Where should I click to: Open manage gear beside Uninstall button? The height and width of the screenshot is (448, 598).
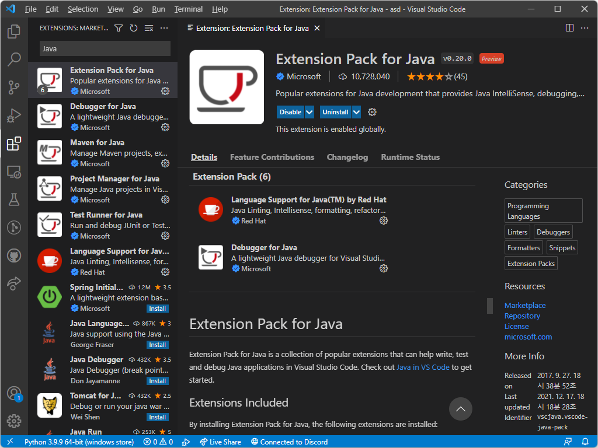(372, 112)
